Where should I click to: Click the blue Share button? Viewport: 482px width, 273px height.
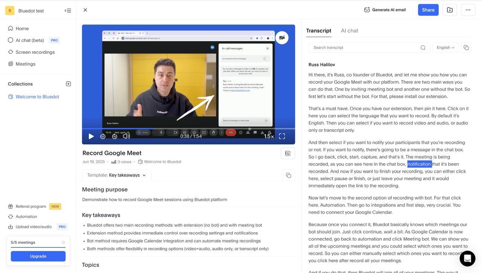point(428,10)
